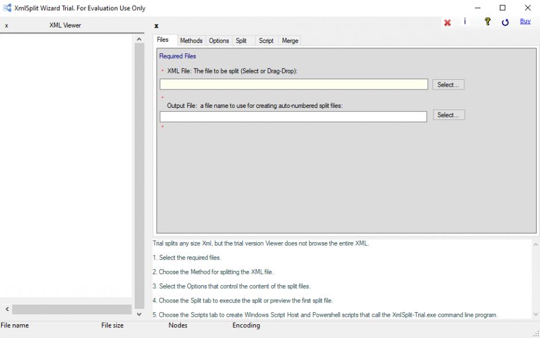Click the 'XML File: The file to be split' label
This screenshot has width=540, height=338.
232,71
